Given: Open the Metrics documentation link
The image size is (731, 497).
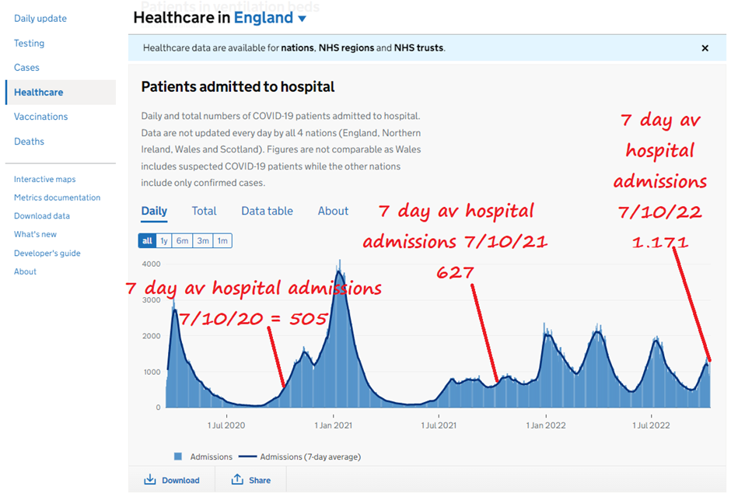Looking at the screenshot, I should point(57,198).
